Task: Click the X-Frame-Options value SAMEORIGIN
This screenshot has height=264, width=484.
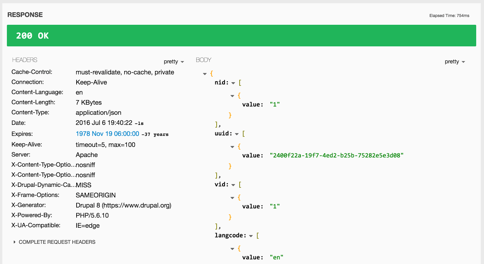Action: pyautogui.click(x=96, y=195)
